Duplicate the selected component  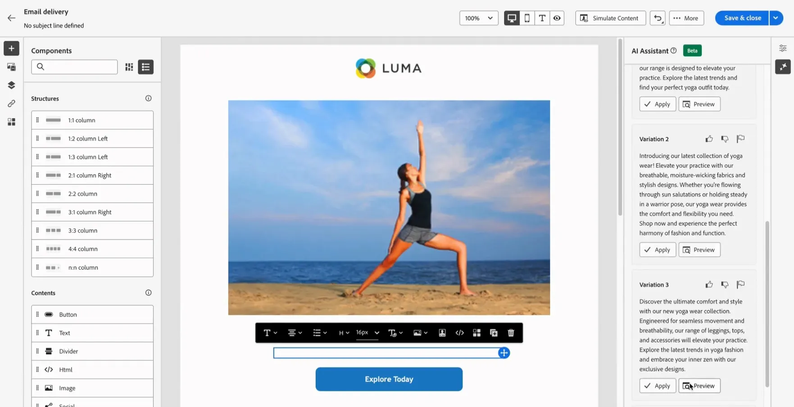pyautogui.click(x=494, y=333)
